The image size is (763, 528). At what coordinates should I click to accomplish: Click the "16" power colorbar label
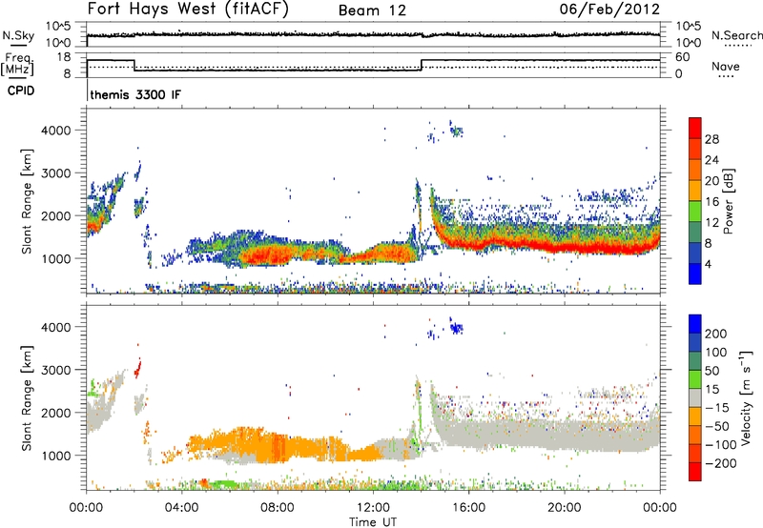[711, 202]
